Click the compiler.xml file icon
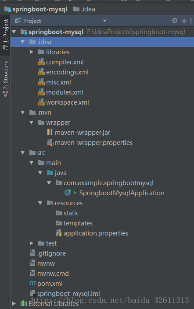194x309 pixels. [41, 62]
